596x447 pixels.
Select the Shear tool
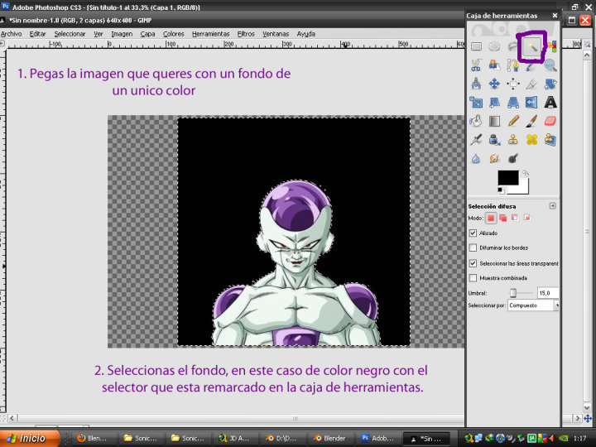pos(494,103)
